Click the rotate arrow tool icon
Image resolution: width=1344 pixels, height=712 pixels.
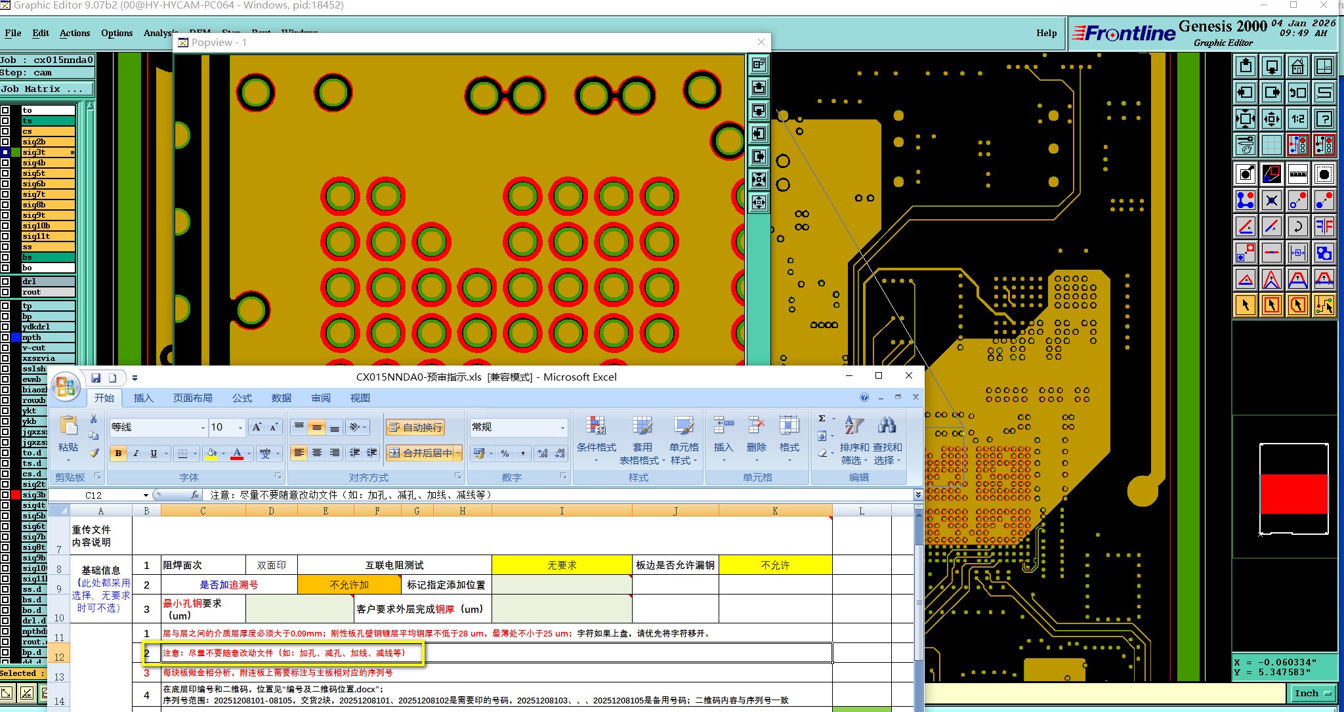tap(1297, 227)
